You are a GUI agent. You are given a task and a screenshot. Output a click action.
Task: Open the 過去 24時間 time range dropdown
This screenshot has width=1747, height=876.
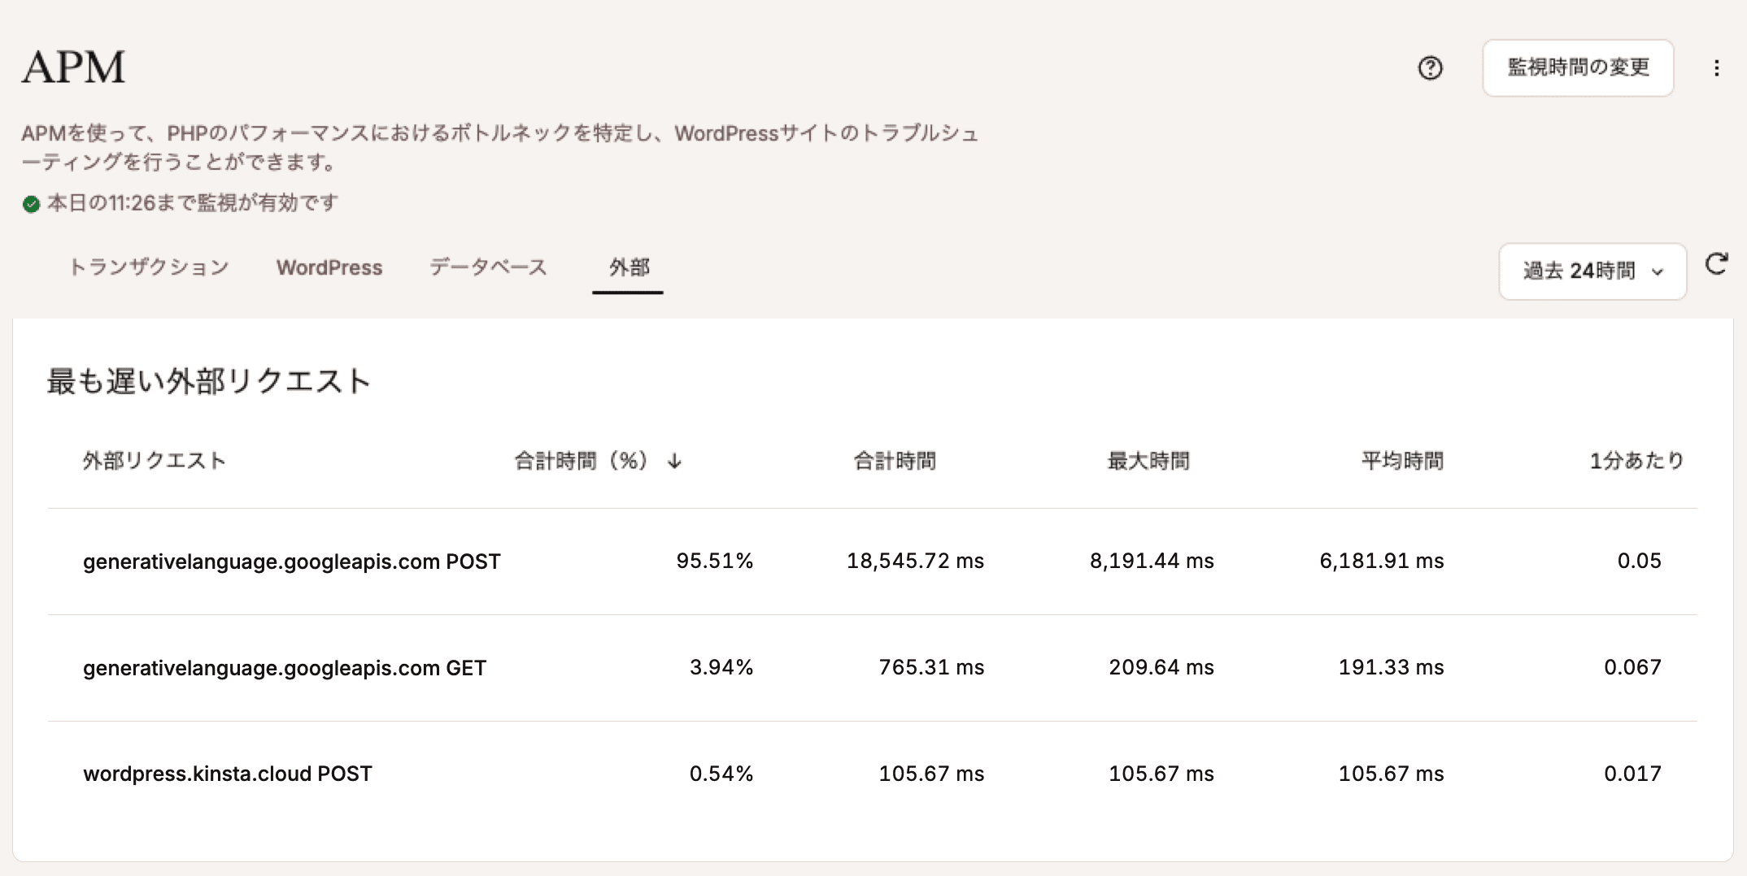click(x=1592, y=271)
